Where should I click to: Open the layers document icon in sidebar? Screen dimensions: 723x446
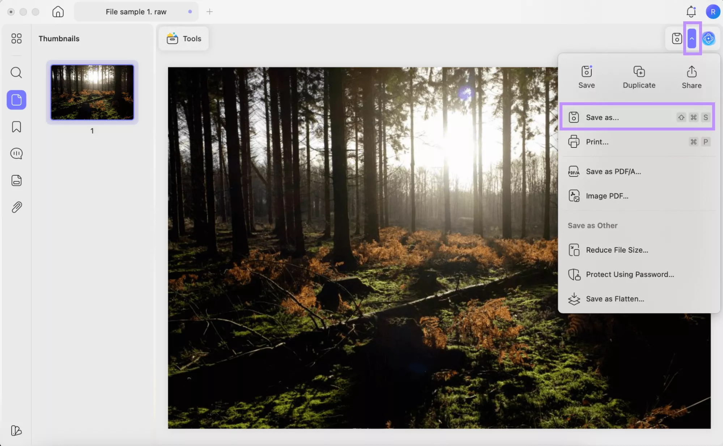click(16, 180)
